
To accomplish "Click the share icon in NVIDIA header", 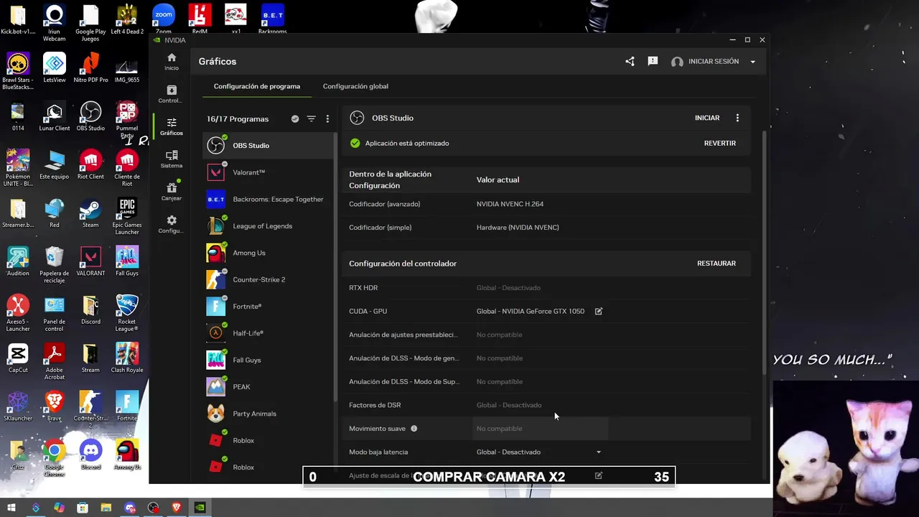I will pos(630,62).
